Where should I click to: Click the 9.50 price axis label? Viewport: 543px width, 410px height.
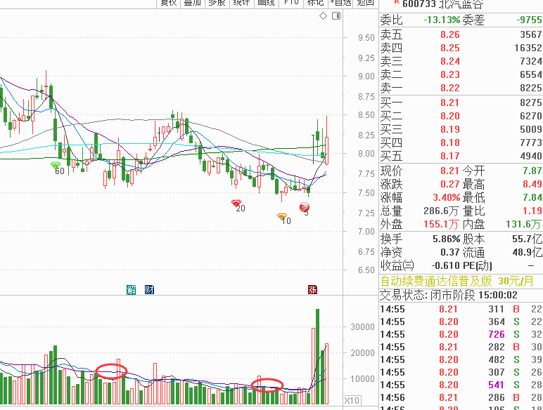(366, 38)
